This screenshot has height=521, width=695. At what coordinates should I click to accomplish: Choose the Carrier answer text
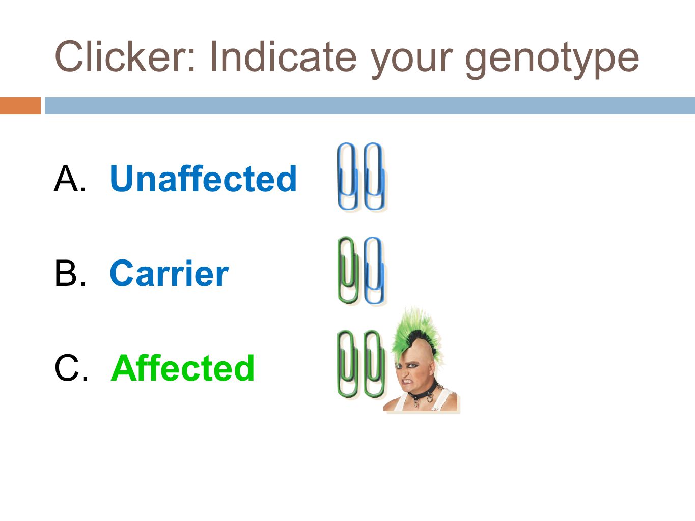coord(169,273)
